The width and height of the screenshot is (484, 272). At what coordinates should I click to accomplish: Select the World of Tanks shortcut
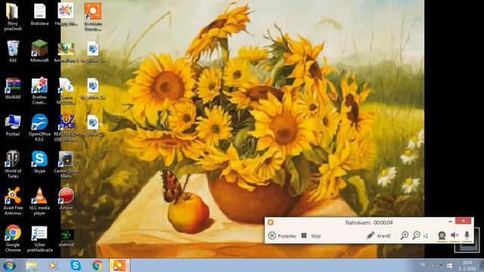tap(13, 164)
